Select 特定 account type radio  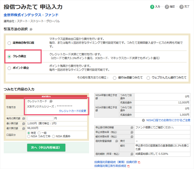pyautogui.click(x=29, y=133)
